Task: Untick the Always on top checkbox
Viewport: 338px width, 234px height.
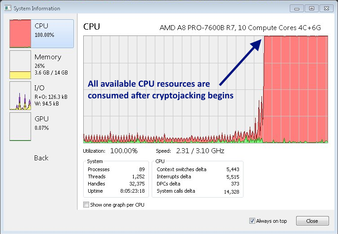Action: coord(252,221)
